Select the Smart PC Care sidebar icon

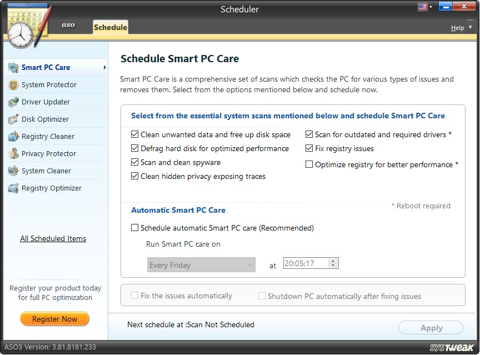tap(12, 67)
